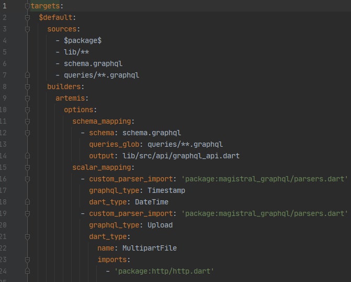Click the 'name' key
This screenshot has width=351, height=282.
106,248
